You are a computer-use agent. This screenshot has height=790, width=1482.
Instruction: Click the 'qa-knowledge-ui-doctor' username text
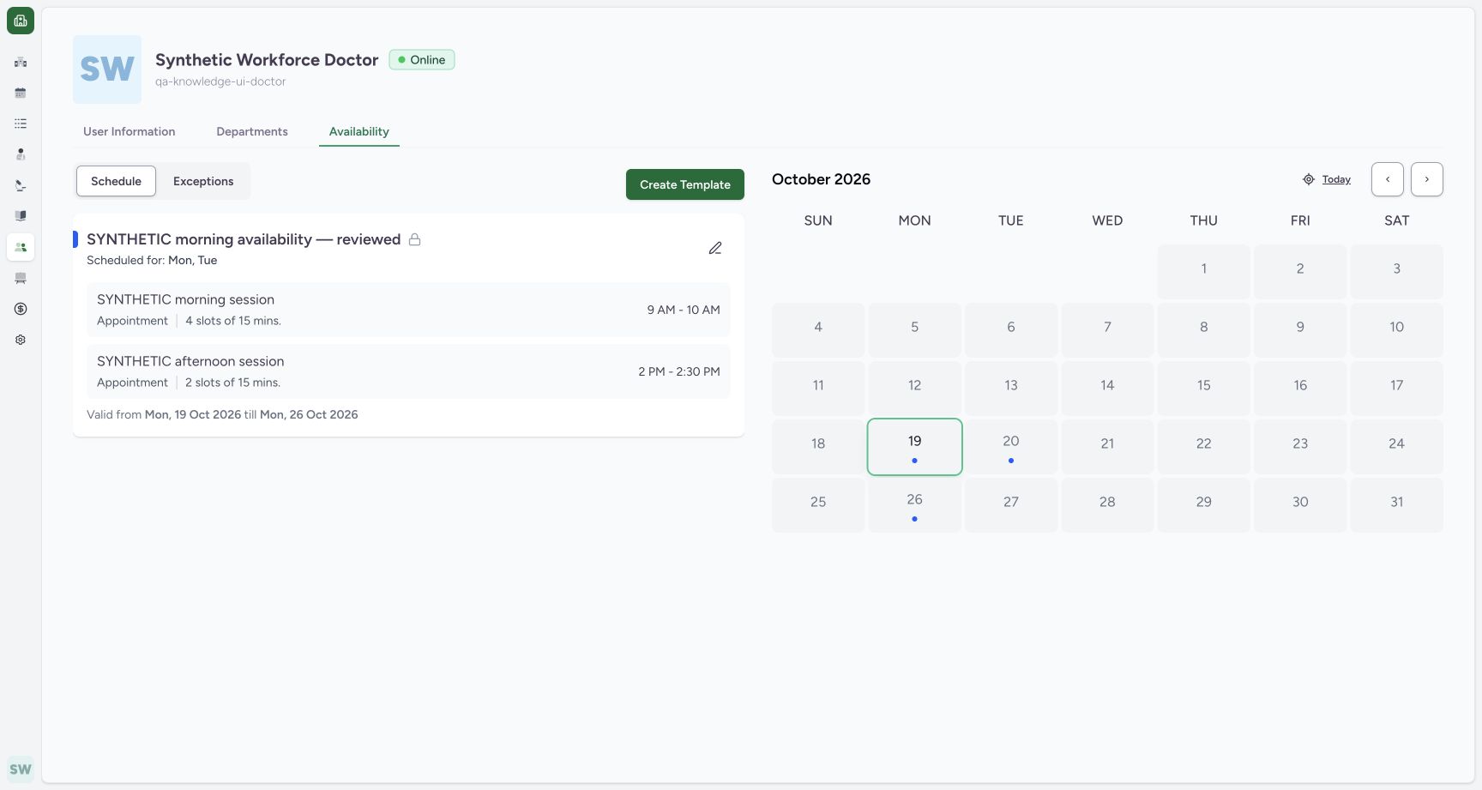[220, 81]
